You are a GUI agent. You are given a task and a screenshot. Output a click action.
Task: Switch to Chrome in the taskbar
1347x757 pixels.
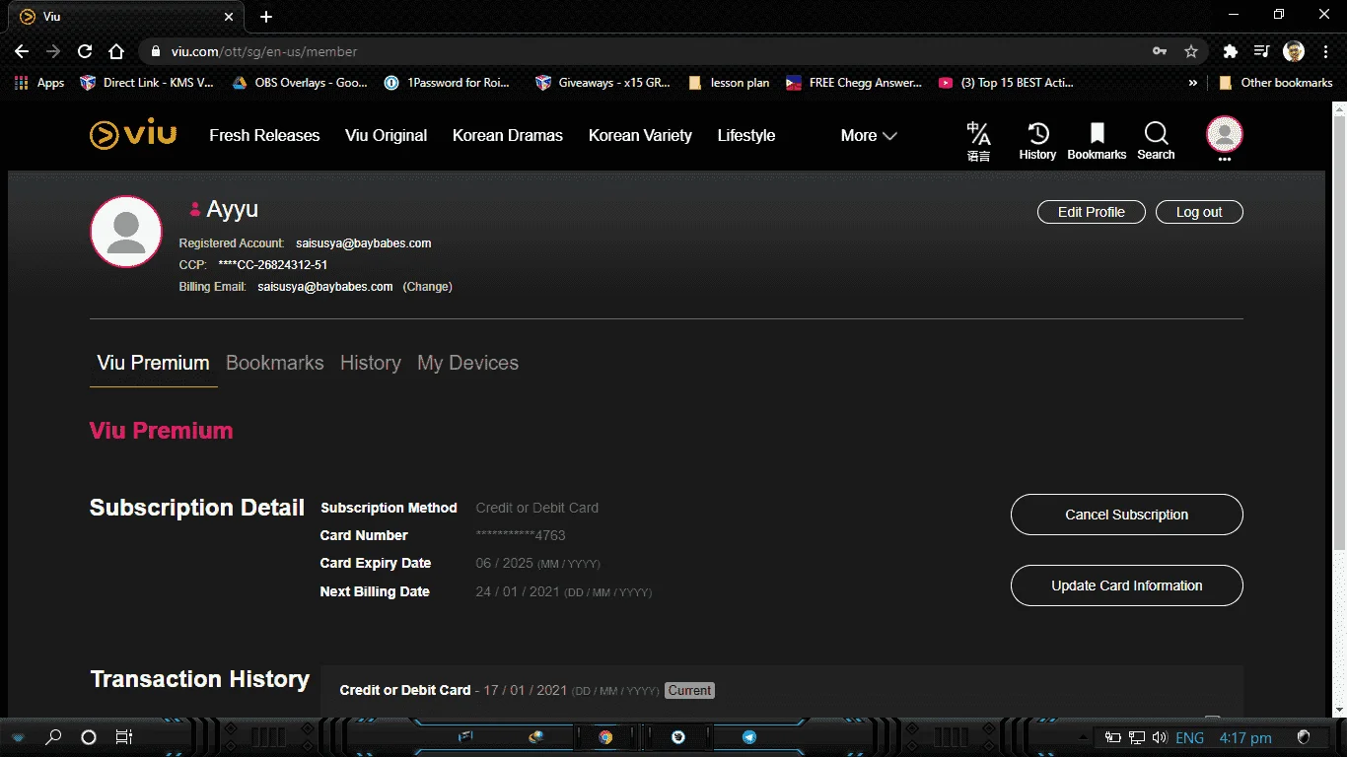pyautogui.click(x=605, y=737)
